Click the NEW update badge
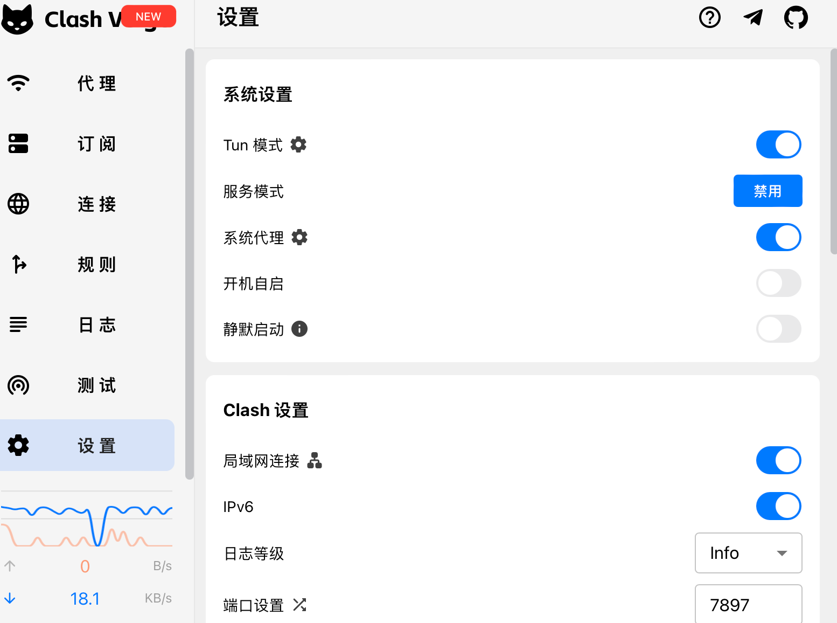The width and height of the screenshot is (837, 623). [148, 17]
